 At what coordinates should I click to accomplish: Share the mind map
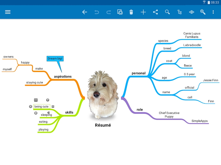[x=155, y=12]
